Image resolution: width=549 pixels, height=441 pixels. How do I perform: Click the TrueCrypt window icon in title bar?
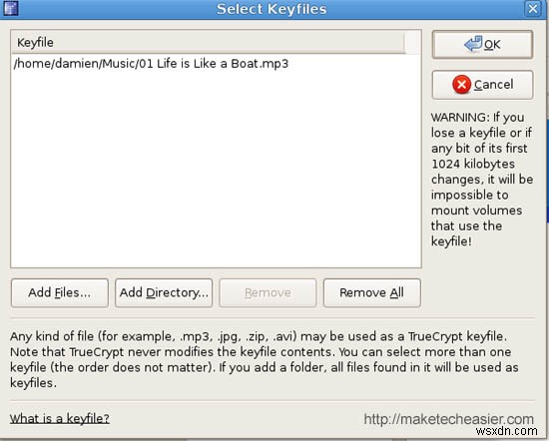(11, 8)
